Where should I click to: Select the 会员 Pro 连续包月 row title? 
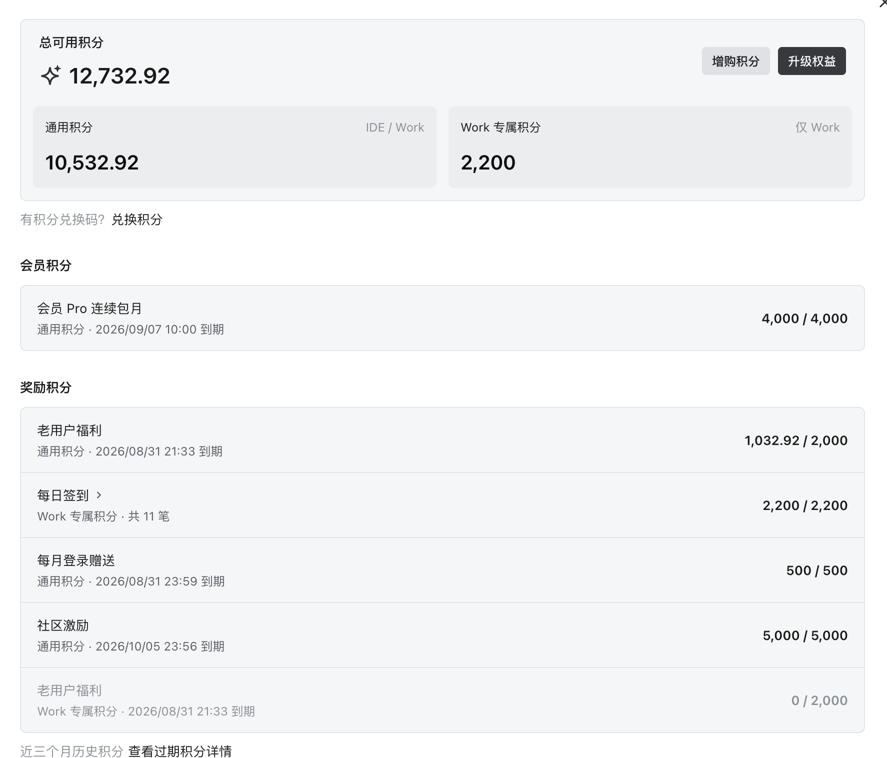(x=89, y=308)
